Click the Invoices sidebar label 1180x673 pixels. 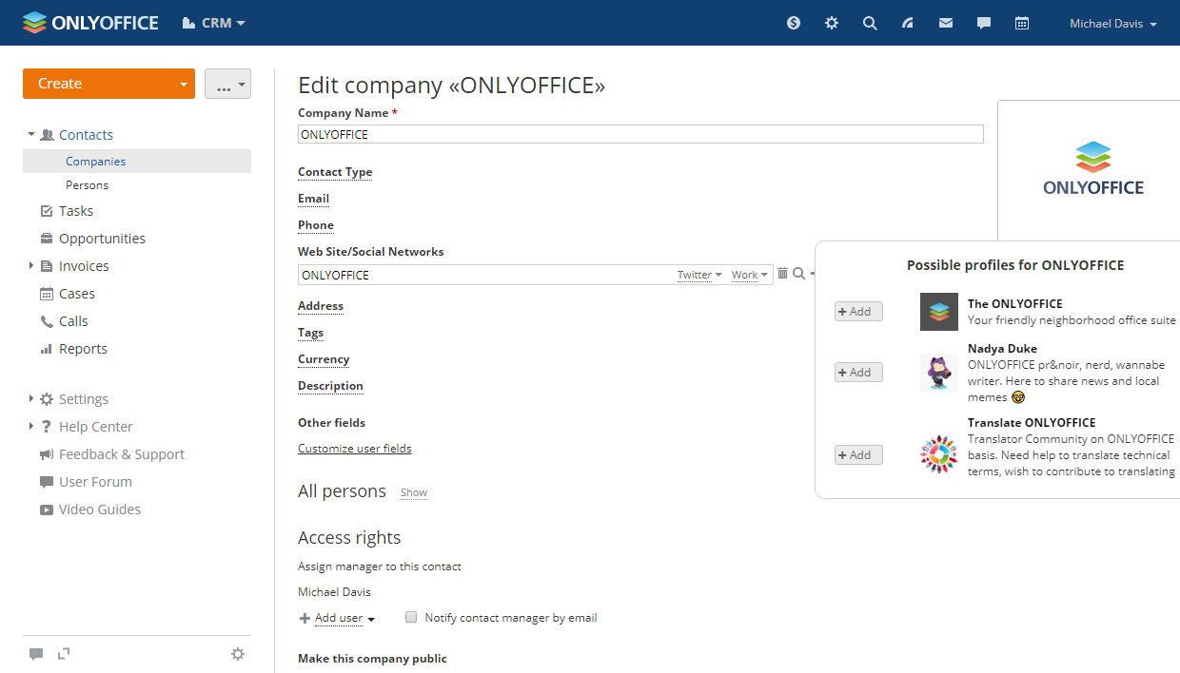(84, 266)
